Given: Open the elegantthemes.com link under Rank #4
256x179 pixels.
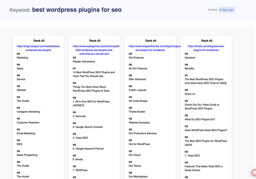Looking at the screenshot, I should pyautogui.click(x=154, y=48).
